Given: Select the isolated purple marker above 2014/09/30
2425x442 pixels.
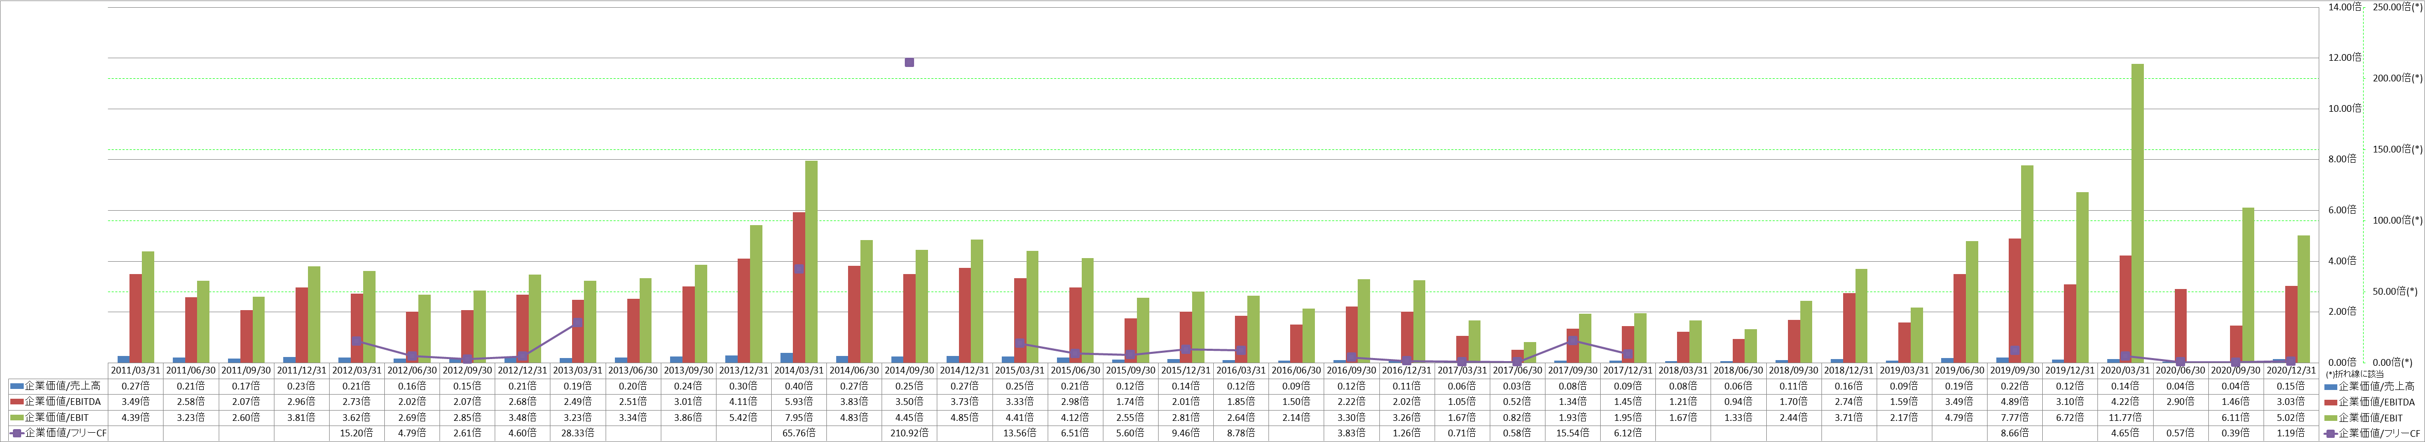Looking at the screenshot, I should (x=909, y=62).
